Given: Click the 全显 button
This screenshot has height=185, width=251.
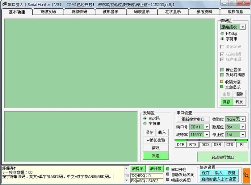Looking at the screenshot, I should click(x=226, y=94).
